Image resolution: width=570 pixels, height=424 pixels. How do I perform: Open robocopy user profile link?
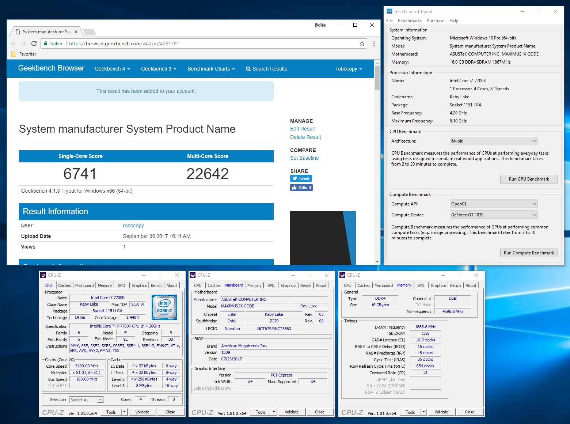[x=133, y=226]
